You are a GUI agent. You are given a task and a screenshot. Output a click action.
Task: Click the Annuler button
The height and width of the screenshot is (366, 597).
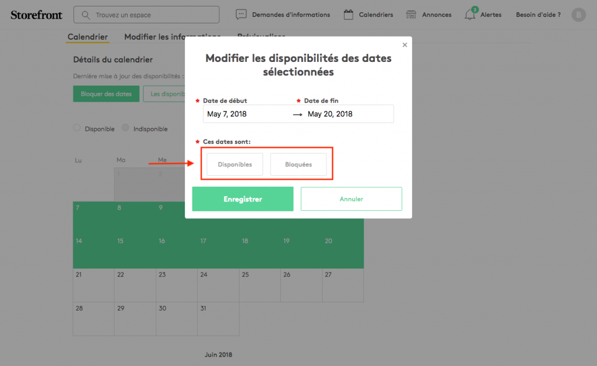pyautogui.click(x=351, y=199)
